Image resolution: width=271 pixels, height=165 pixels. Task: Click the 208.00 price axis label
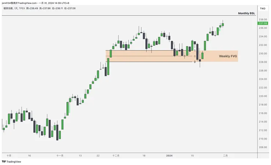(x=262, y=147)
